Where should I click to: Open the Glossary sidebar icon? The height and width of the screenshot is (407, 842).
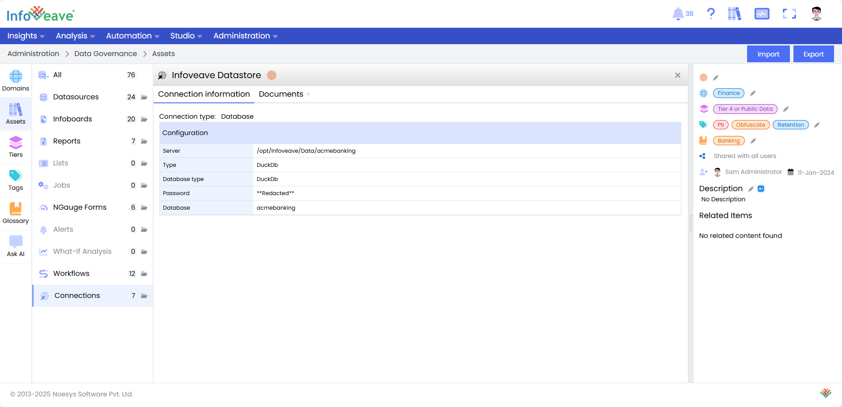pos(15,213)
